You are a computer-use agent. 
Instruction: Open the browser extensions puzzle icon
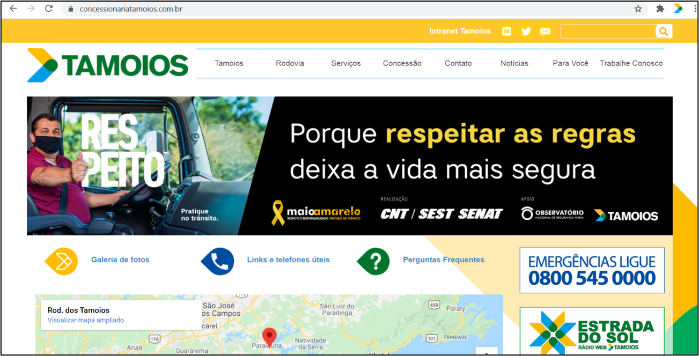660,9
